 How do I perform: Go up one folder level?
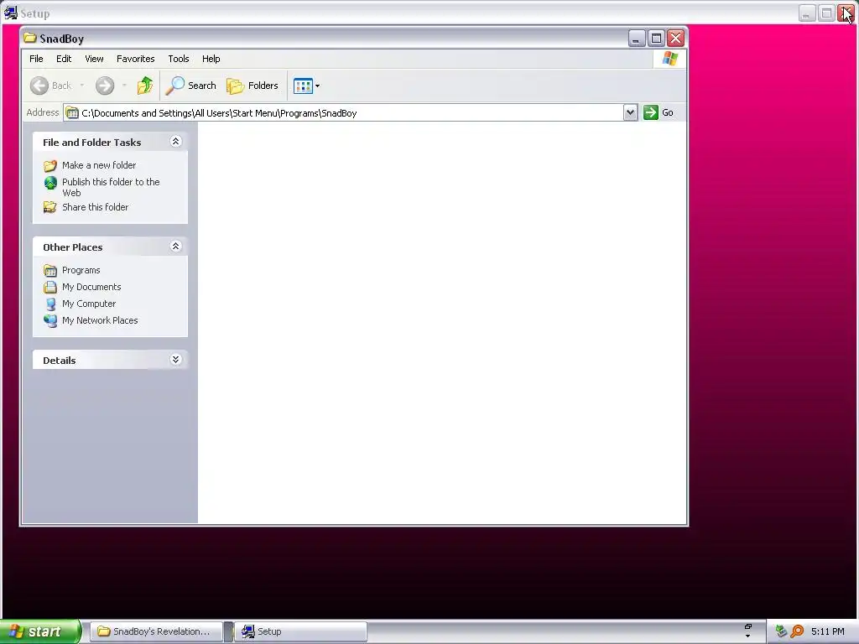[144, 86]
